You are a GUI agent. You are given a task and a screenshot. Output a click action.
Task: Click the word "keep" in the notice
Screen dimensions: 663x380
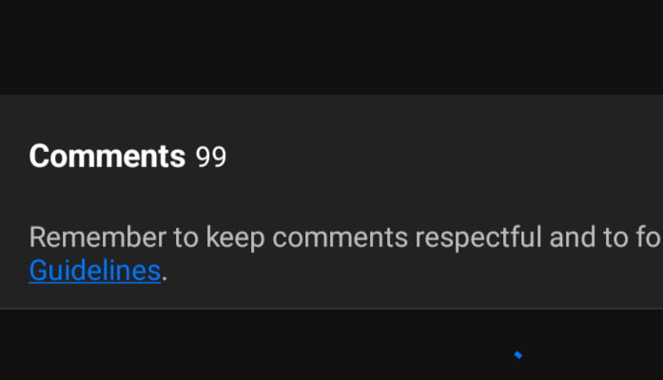pyautogui.click(x=235, y=238)
